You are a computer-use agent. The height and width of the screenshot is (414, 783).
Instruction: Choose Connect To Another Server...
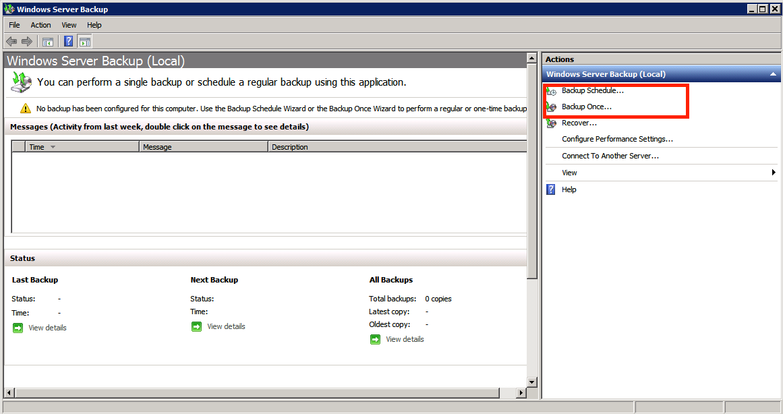tap(610, 156)
